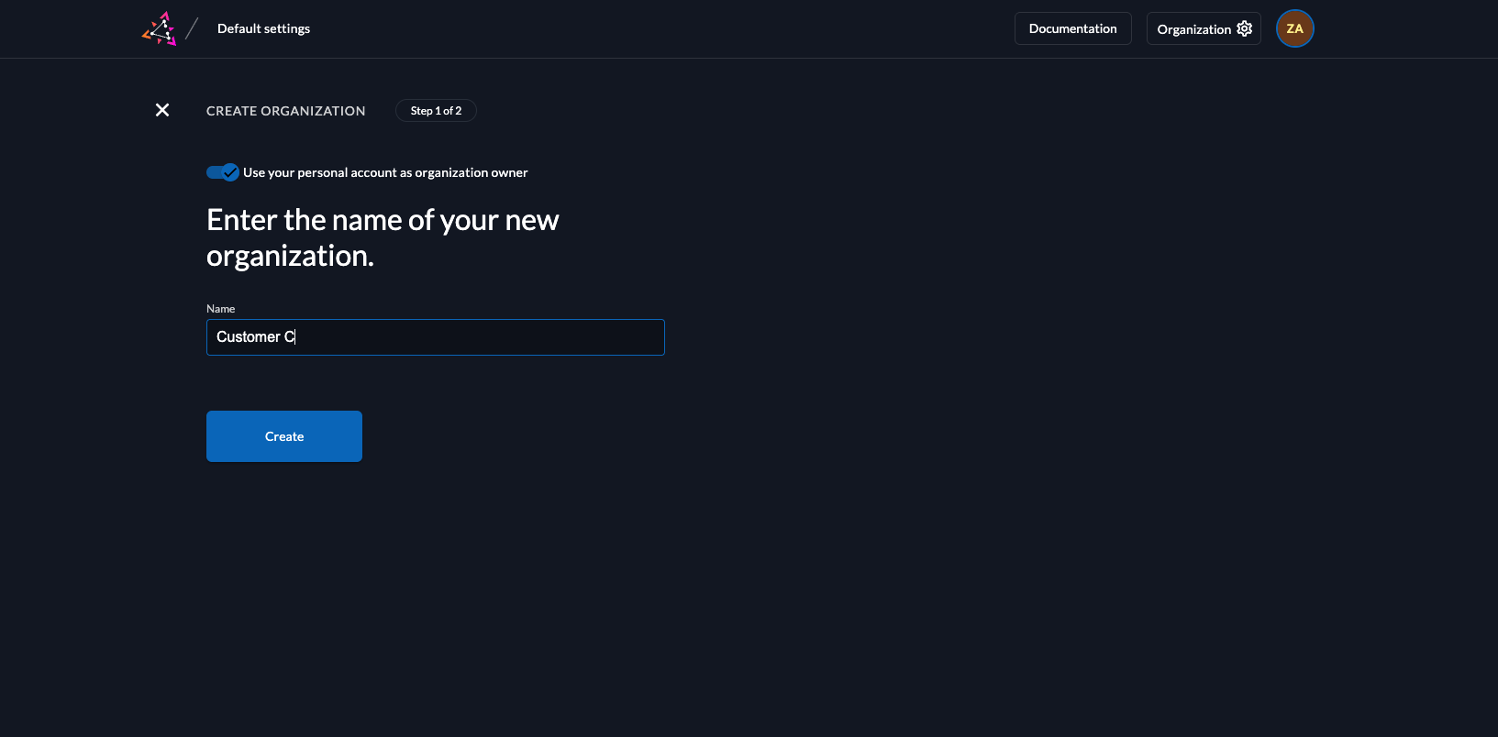Open the Default settings breadcrumb
Screen dimensions: 1498x737
point(263,28)
